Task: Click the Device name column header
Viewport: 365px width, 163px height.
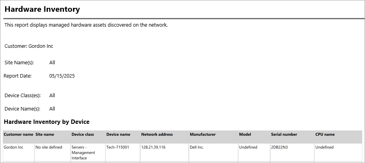Action: point(118,134)
